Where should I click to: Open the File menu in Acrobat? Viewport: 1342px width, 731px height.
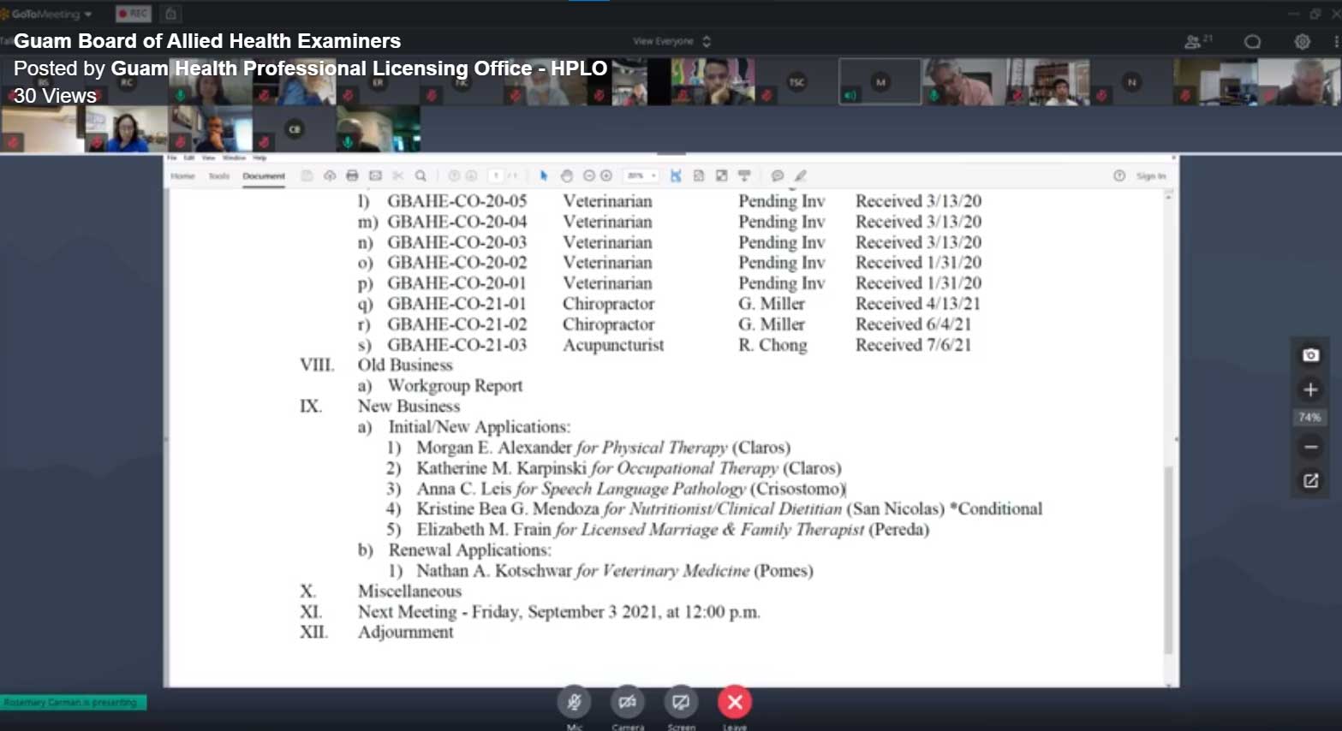pos(171,158)
